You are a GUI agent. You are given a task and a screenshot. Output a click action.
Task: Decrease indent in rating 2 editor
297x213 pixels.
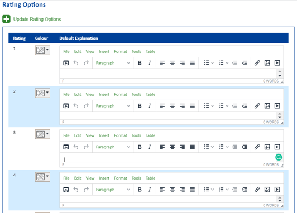pos(234,106)
